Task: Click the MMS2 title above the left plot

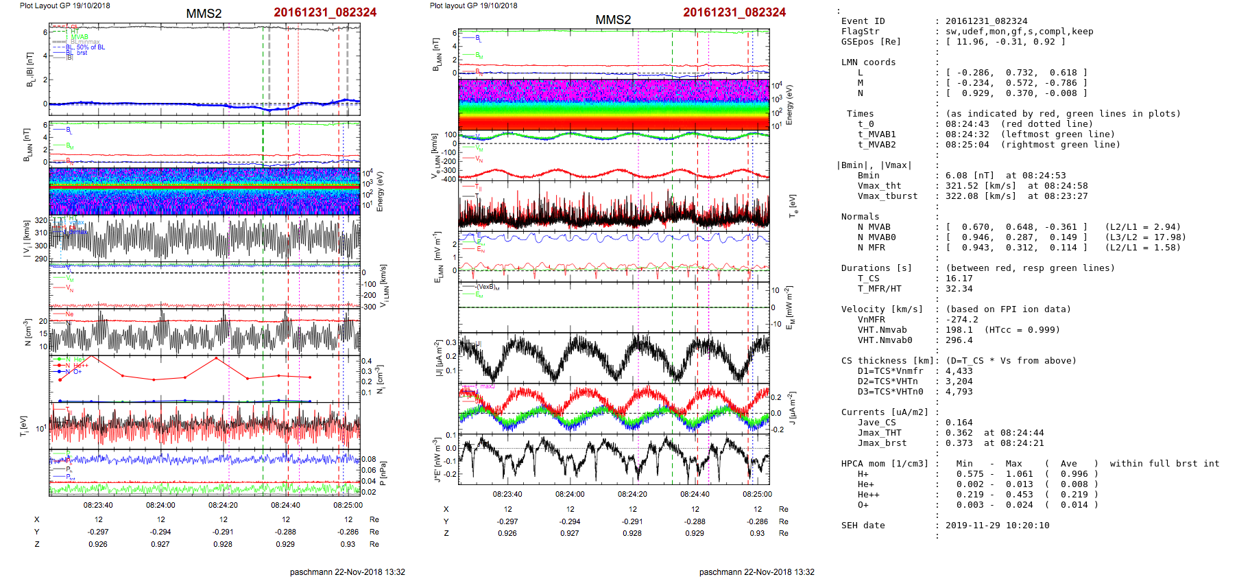Action: click(x=204, y=14)
